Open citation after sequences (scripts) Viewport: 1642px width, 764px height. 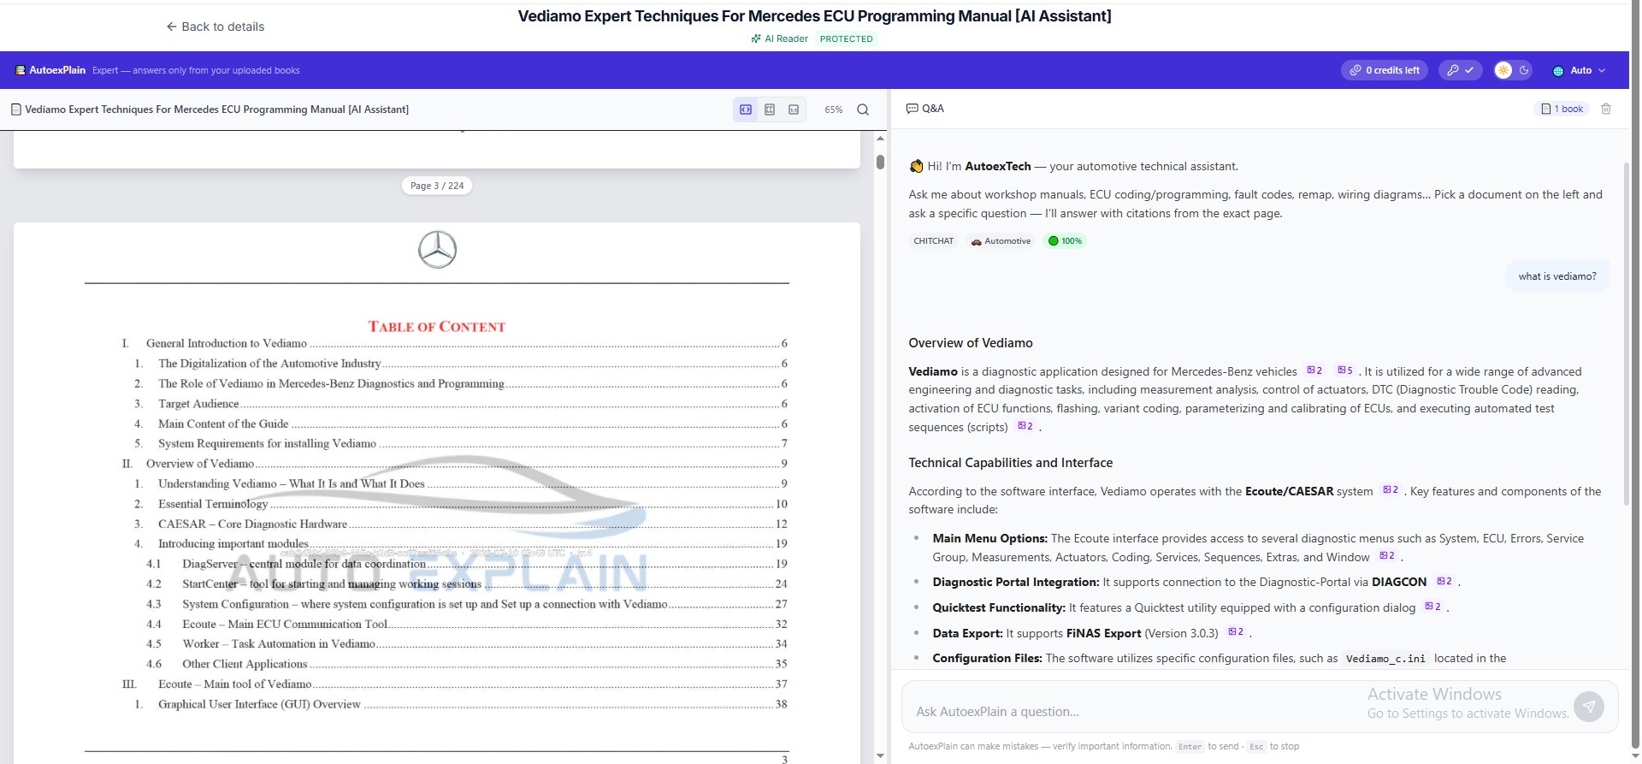(1025, 426)
